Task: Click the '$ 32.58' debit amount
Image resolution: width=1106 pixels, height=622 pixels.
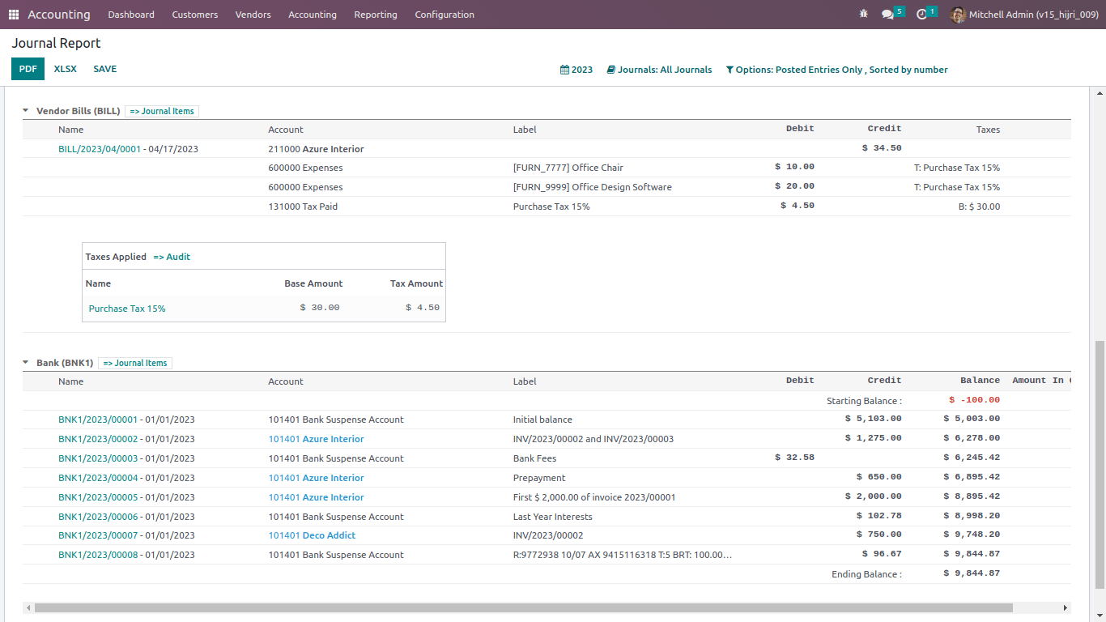Action: click(x=794, y=457)
